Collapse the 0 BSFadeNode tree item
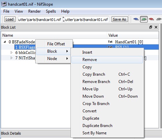The width and height of the screenshot is (162, 139). tap(5, 42)
